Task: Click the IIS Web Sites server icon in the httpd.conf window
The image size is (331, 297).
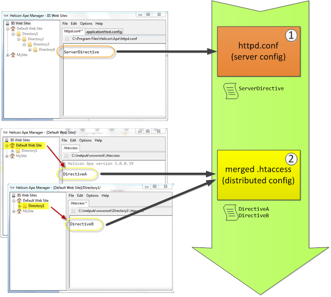Action: click(7, 24)
